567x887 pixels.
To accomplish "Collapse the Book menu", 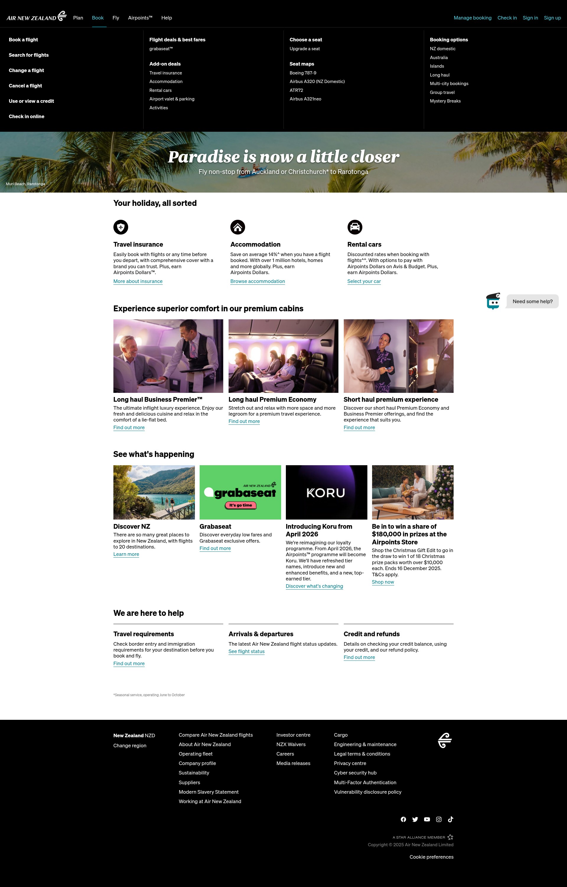I will (97, 18).
